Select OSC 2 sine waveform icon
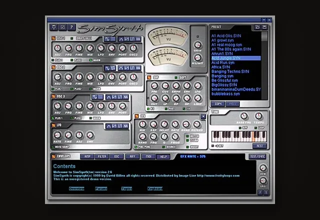The image size is (320, 220). point(107,68)
